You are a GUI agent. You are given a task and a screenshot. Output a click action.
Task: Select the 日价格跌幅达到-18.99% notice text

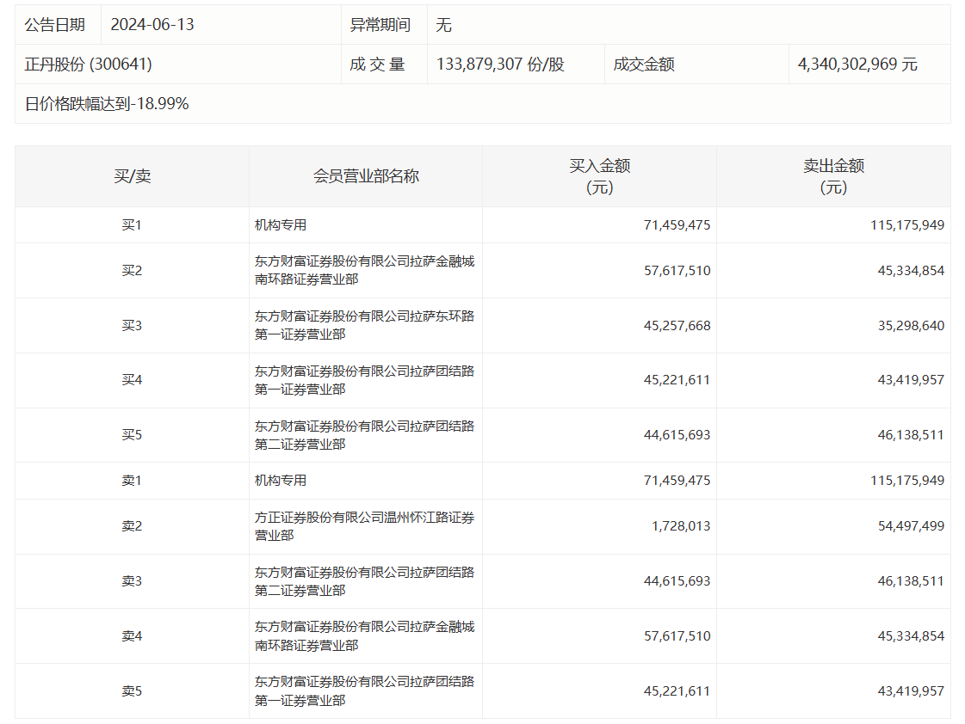pyautogui.click(x=107, y=104)
